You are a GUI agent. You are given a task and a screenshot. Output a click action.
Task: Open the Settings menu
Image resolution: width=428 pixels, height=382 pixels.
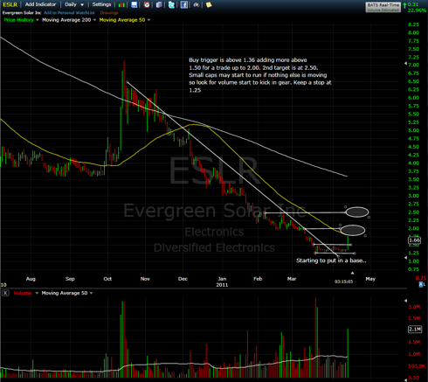(x=101, y=4)
